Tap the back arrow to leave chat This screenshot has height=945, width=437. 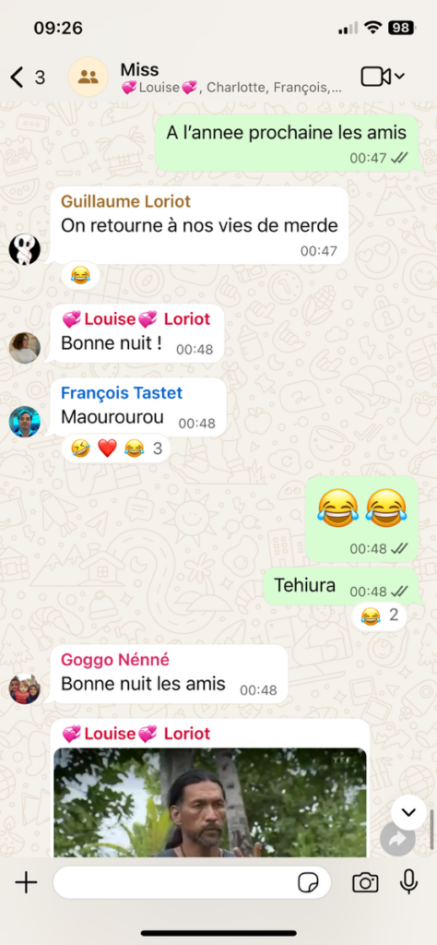click(x=18, y=78)
